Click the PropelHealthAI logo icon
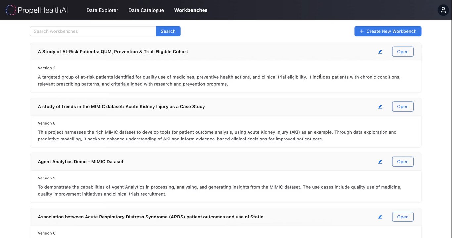 click(11, 10)
